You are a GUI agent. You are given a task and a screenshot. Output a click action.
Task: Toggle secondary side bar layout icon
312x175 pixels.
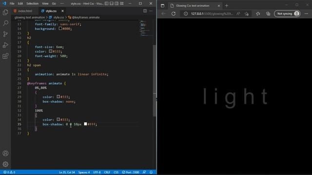coord(117,3)
